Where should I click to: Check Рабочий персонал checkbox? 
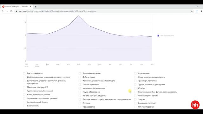135,107
